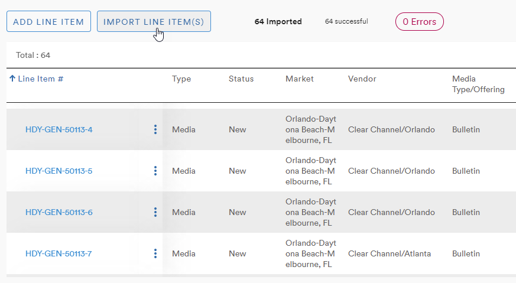Click the Market column header
The height and width of the screenshot is (283, 516).
tap(300, 79)
